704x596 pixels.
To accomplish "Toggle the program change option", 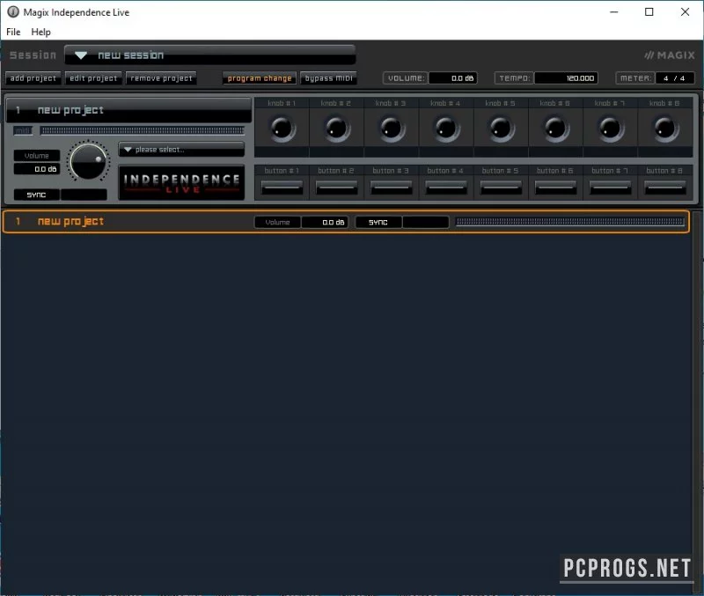I will [x=260, y=78].
